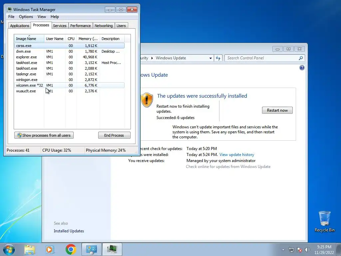
Task: Select taskhost.exe using 2,088 K
Action: tap(69, 68)
